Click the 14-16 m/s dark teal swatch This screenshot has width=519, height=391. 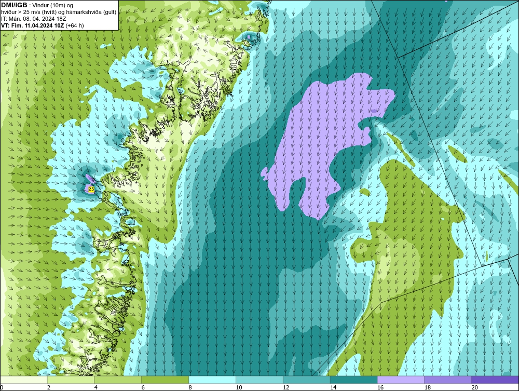coord(354,380)
